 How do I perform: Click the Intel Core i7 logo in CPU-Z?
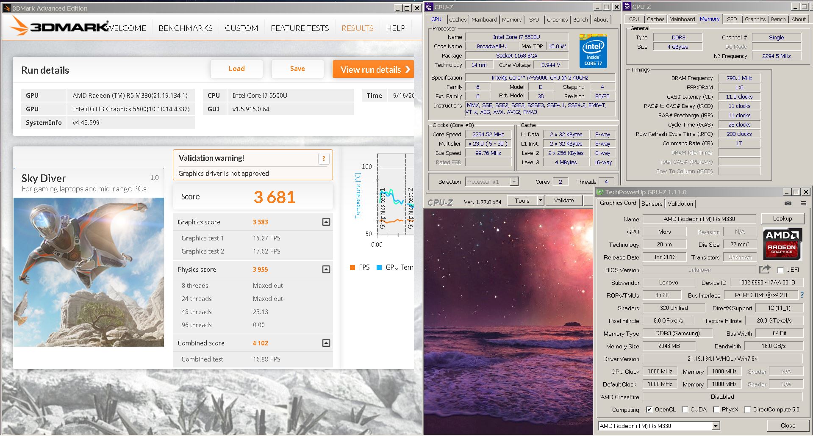pyautogui.click(x=593, y=51)
